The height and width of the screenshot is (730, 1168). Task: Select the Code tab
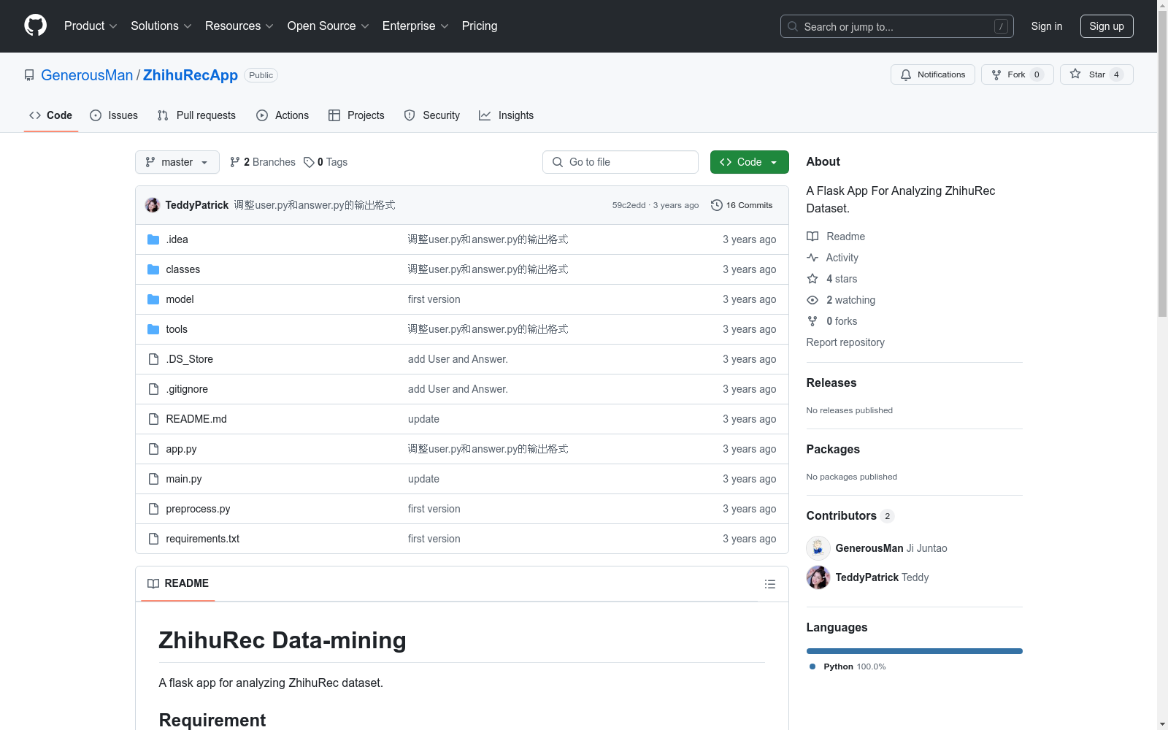(51, 115)
